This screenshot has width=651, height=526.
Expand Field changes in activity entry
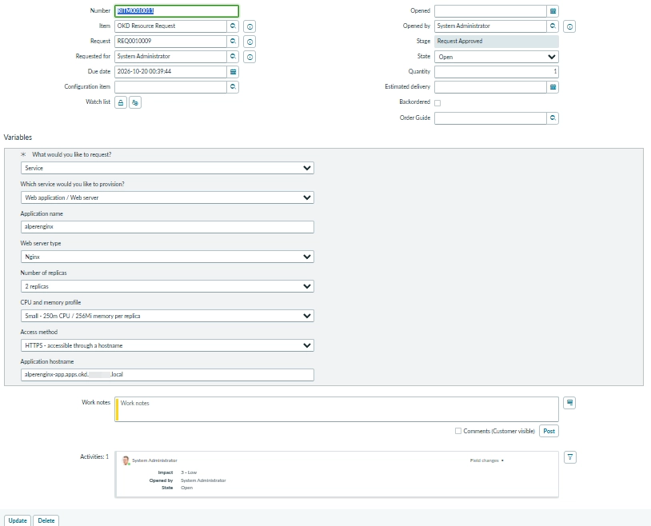[x=486, y=460]
